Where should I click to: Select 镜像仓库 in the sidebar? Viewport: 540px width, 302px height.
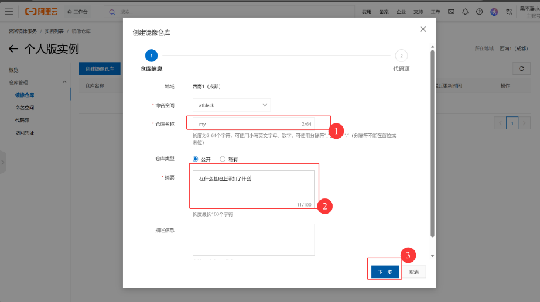(x=25, y=95)
